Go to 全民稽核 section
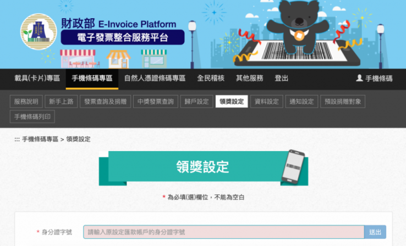 tap(211, 79)
